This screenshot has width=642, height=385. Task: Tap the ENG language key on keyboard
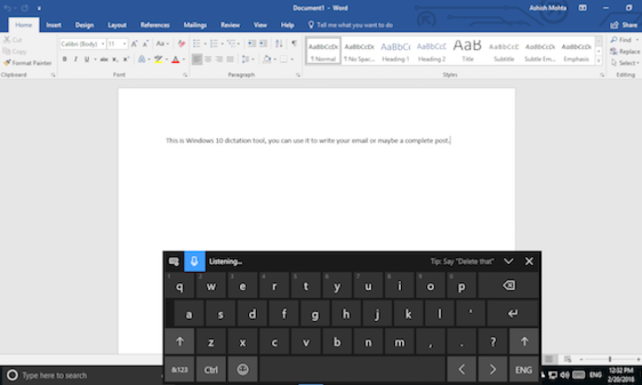[524, 369]
